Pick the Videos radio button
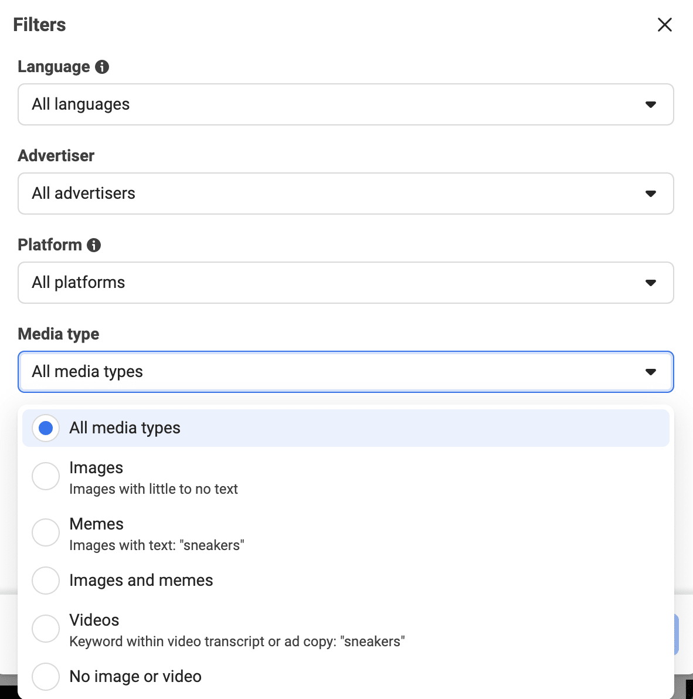 46,629
